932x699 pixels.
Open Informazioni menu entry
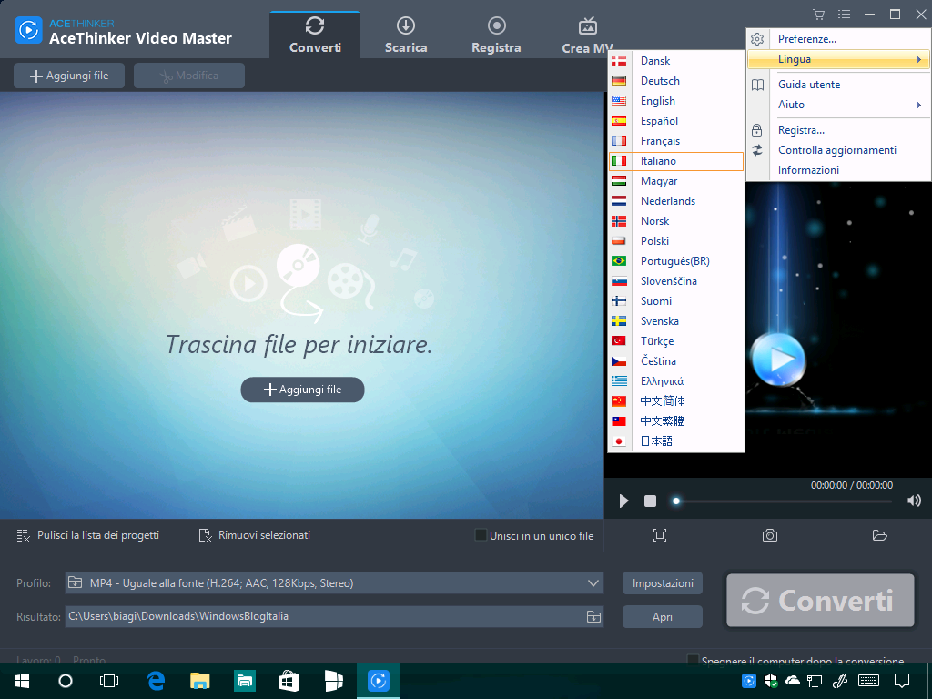(838, 170)
